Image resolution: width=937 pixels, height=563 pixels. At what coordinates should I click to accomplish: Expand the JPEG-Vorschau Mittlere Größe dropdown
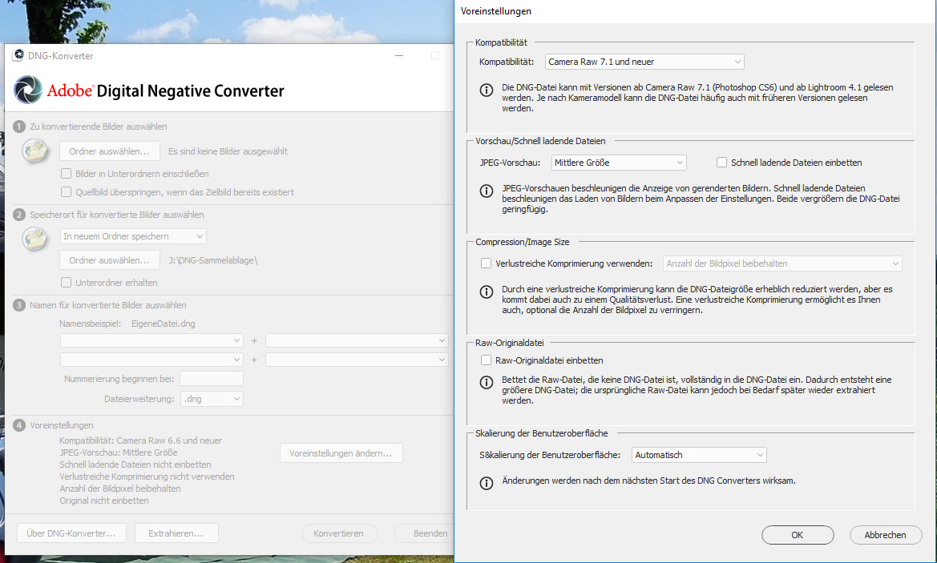tap(619, 163)
